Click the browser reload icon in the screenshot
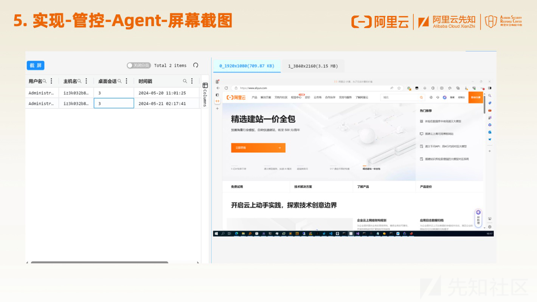 tap(226, 88)
